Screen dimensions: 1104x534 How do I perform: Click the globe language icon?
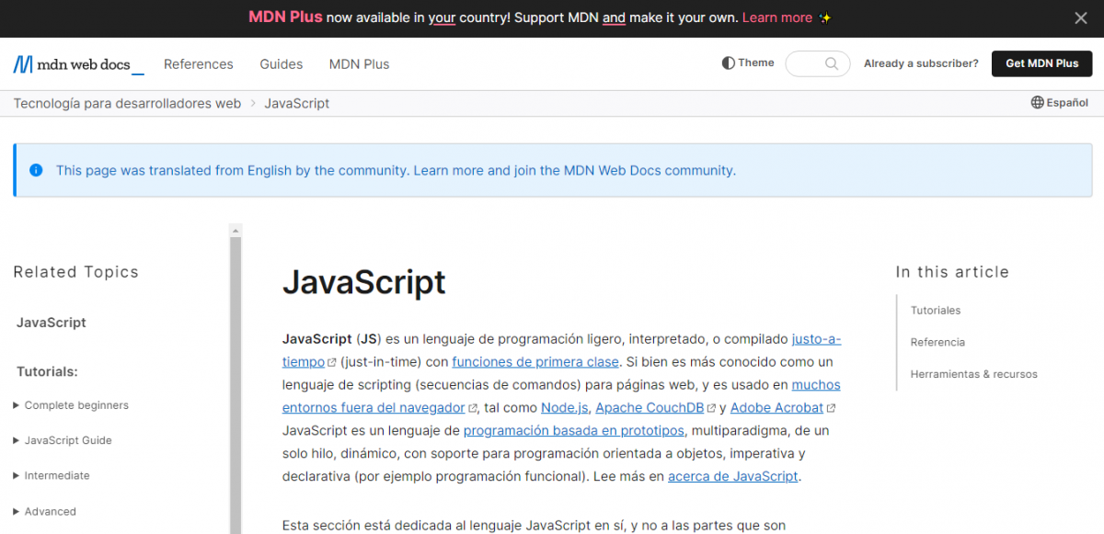point(1037,103)
